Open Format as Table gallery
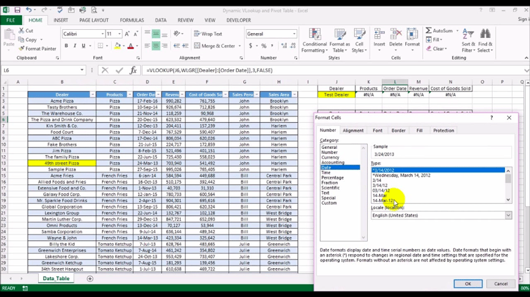This screenshot has width=530, height=297. [x=340, y=40]
